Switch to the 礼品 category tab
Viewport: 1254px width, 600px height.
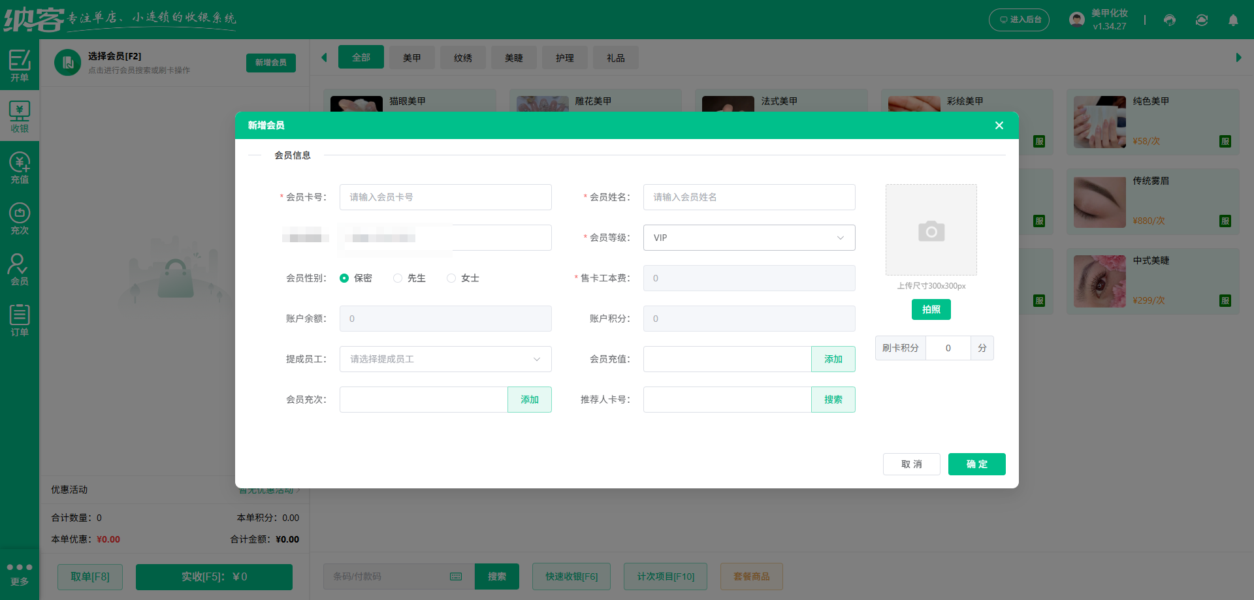coord(615,57)
